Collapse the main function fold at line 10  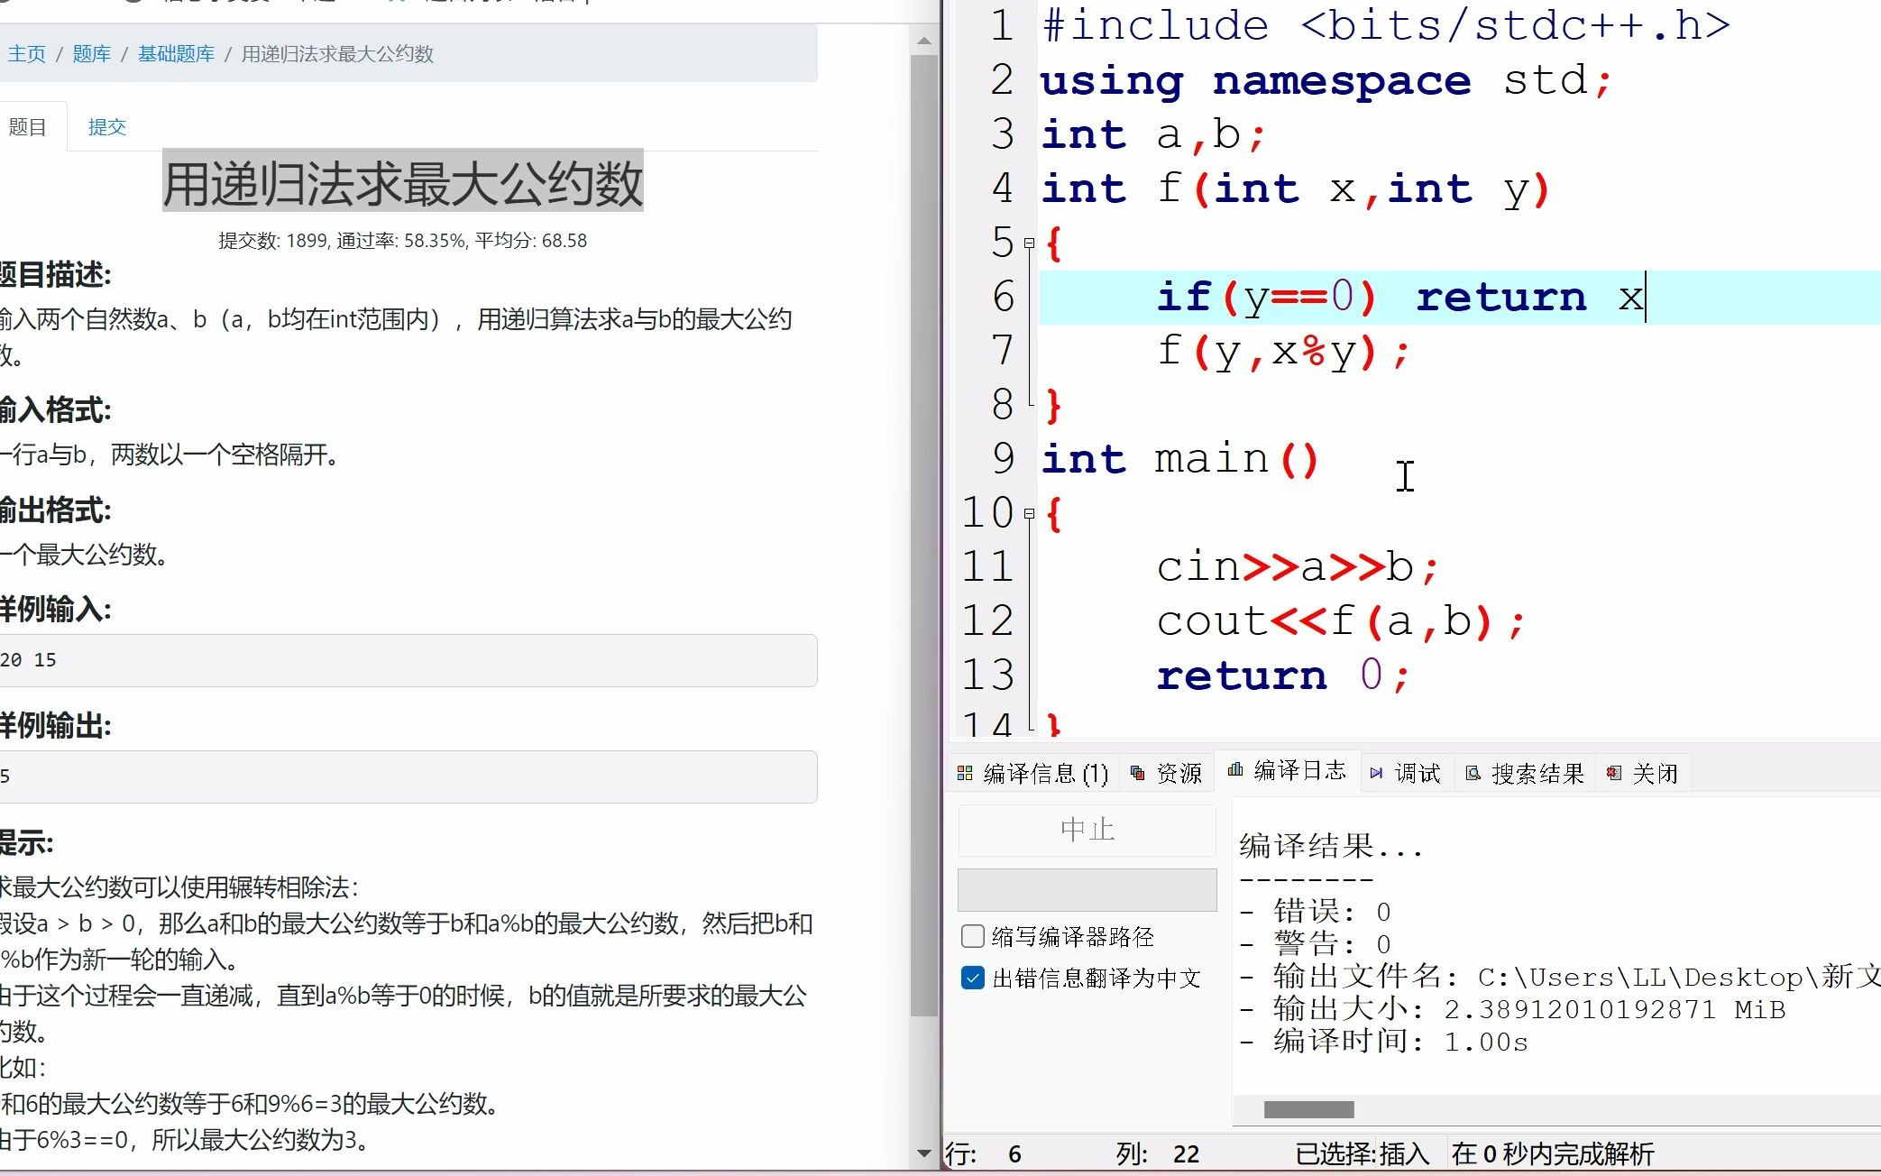click(1029, 513)
